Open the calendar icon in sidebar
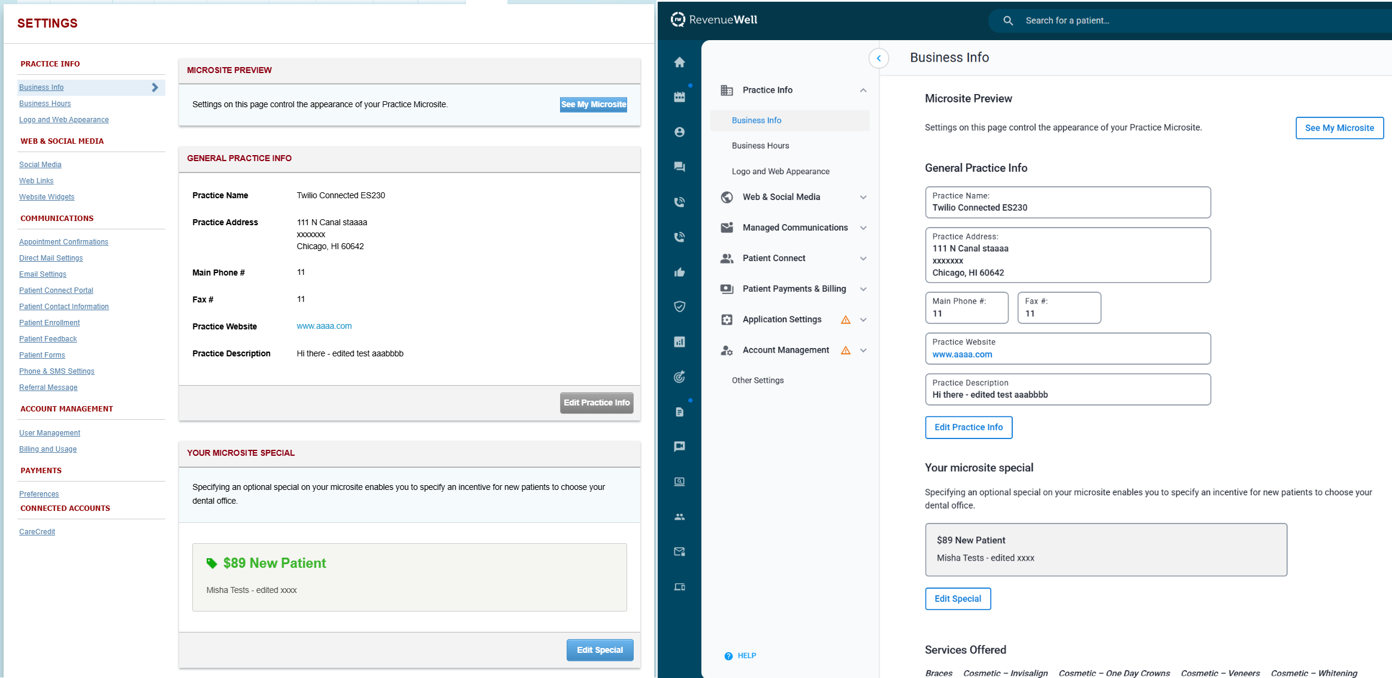 (x=679, y=97)
